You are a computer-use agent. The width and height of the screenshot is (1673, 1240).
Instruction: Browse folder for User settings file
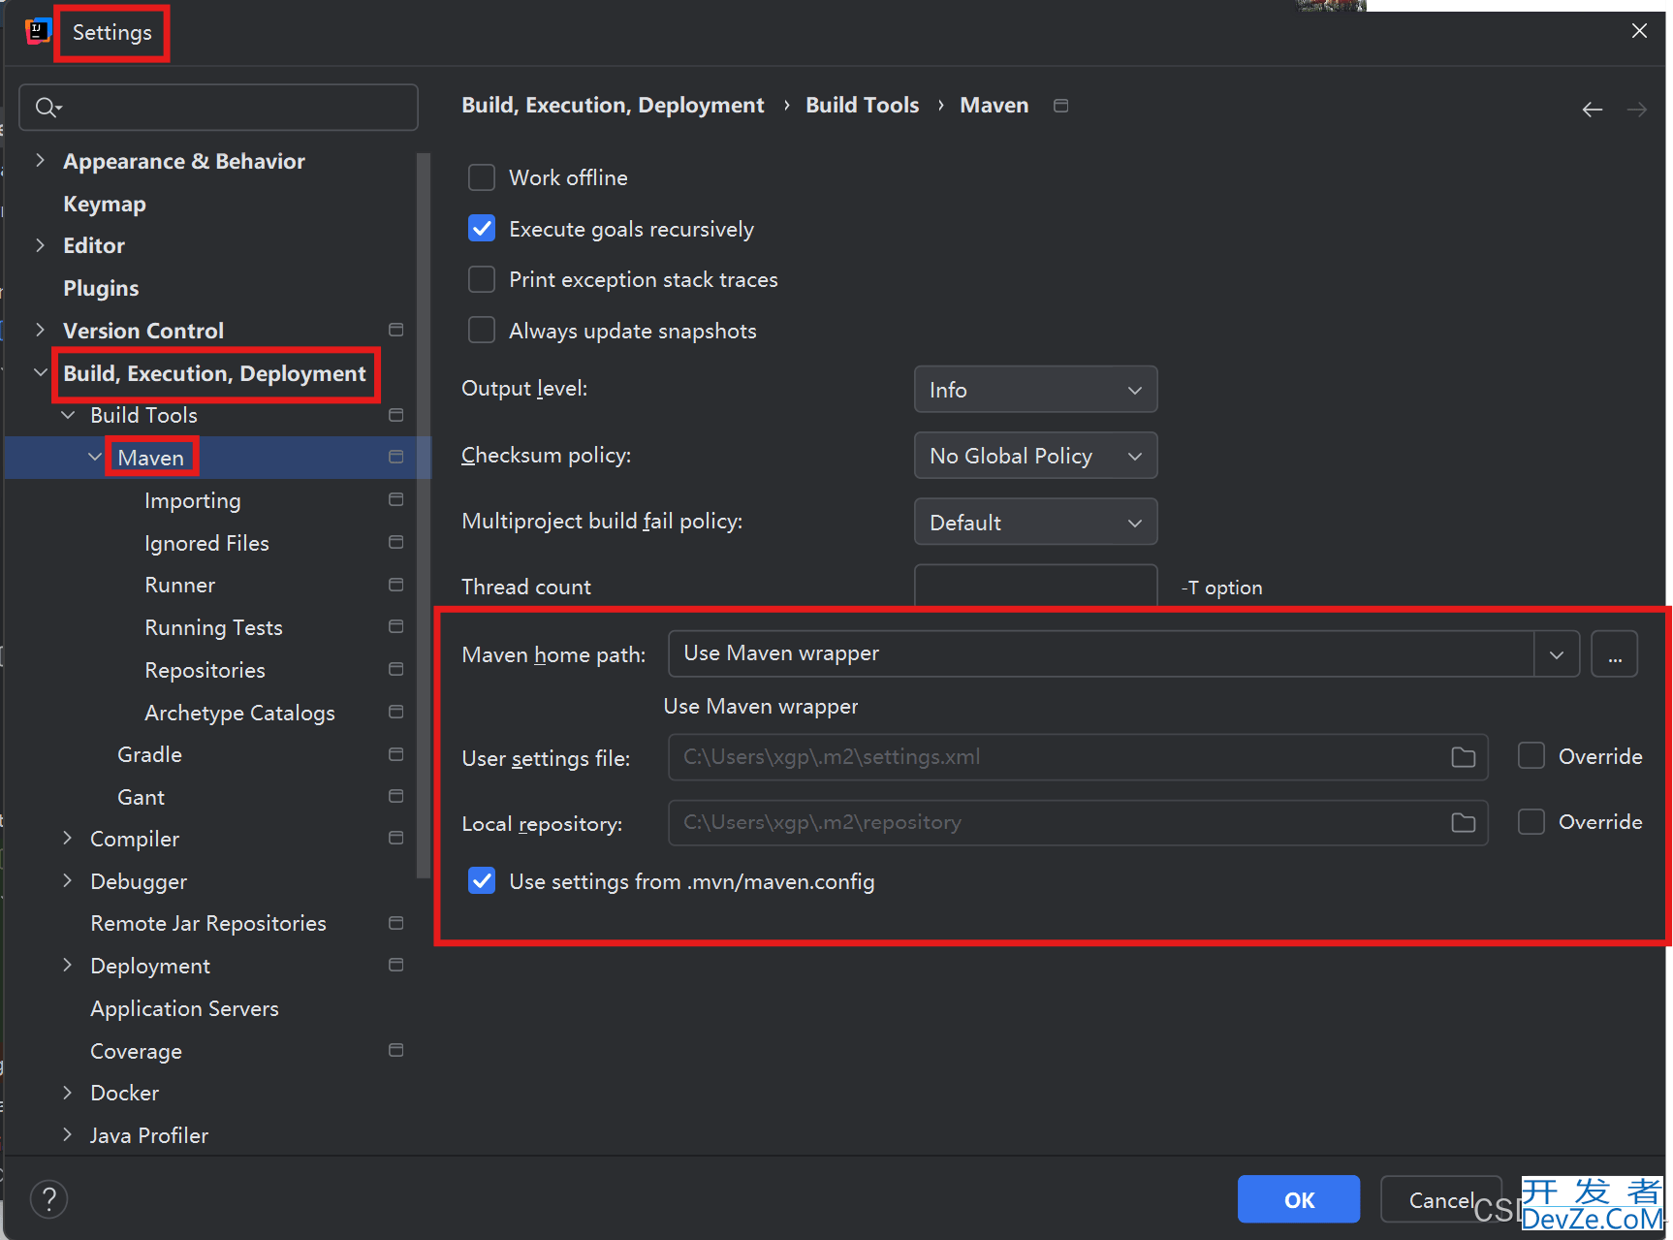point(1463,757)
